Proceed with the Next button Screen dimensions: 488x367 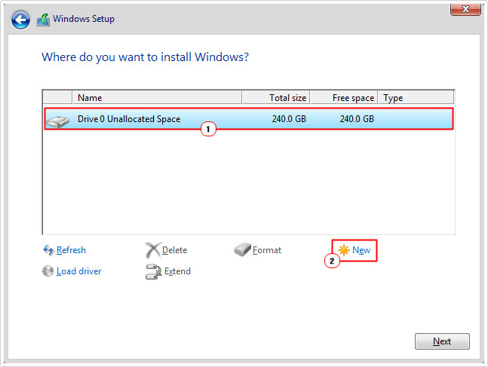[x=442, y=341]
